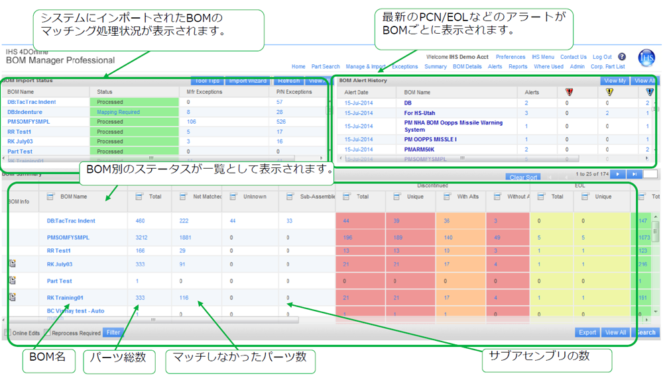The width and height of the screenshot is (663, 376).
Task: Click the Preferences link
Action: [x=511, y=57]
